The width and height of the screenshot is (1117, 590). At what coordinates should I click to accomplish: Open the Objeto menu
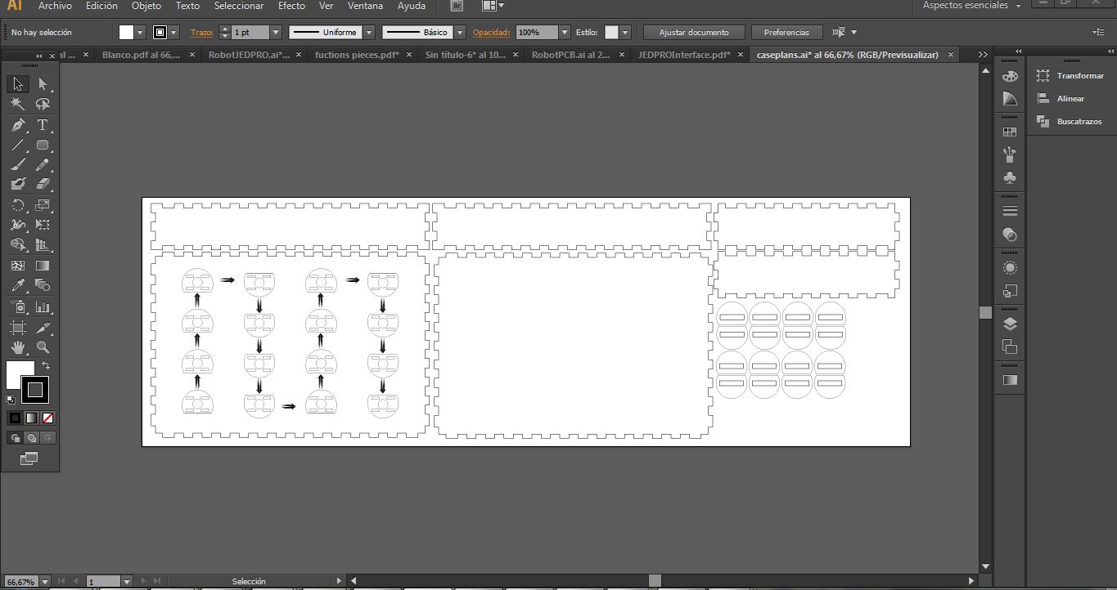coord(146,6)
